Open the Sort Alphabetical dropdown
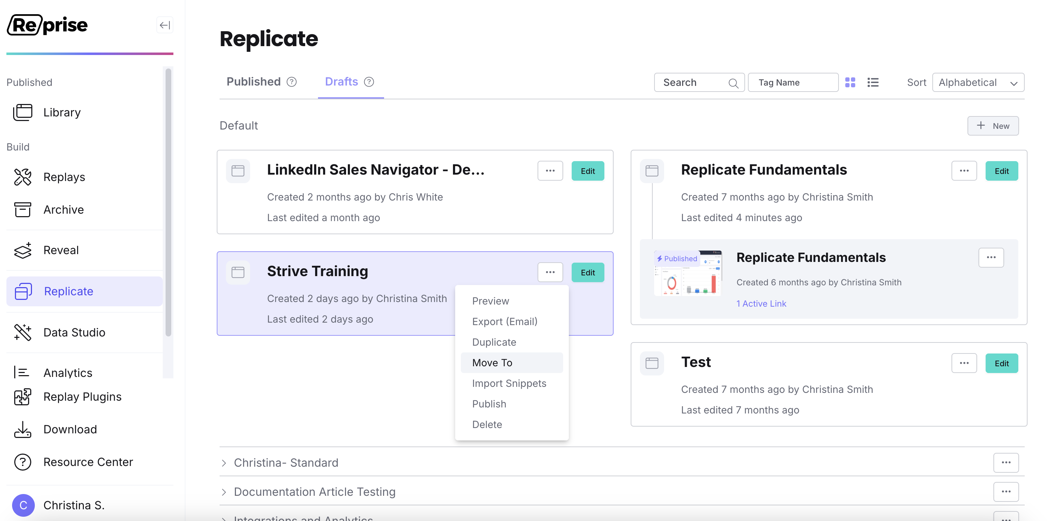1051x521 pixels. tap(978, 82)
